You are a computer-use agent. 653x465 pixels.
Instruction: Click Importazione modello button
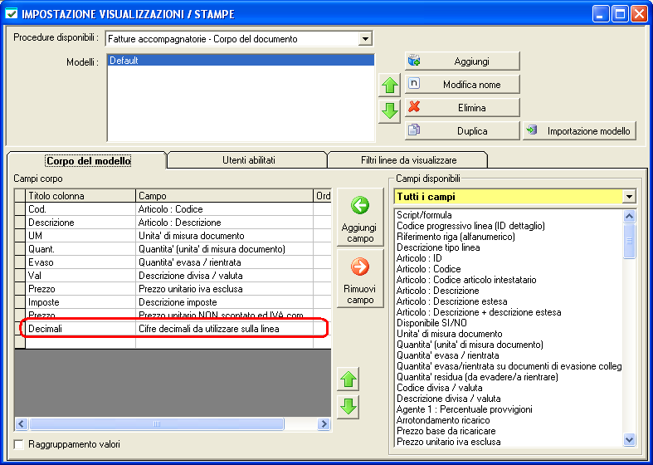[x=579, y=131]
